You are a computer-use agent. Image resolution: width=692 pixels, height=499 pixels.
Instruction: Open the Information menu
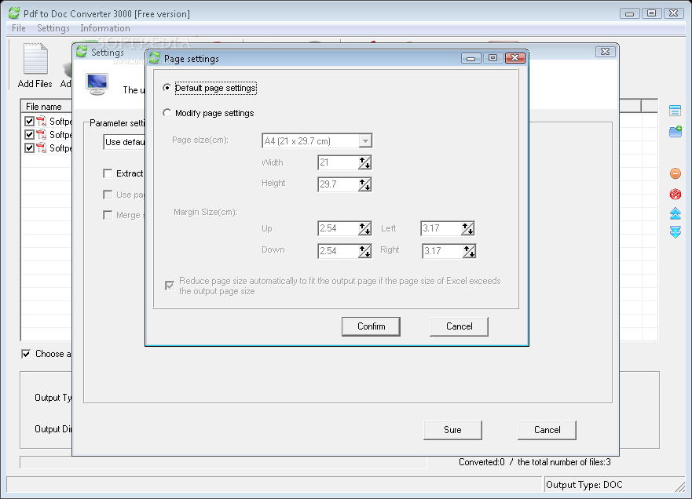105,28
